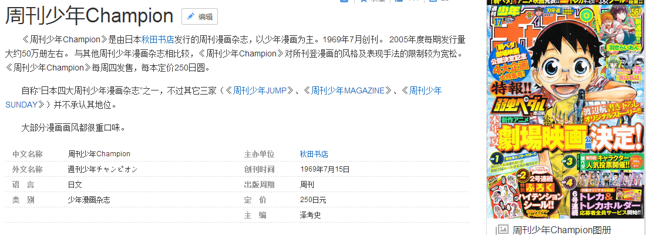The image size is (646, 235).
Task: Click the picture album icon below the cover
Action: pos(502,230)
